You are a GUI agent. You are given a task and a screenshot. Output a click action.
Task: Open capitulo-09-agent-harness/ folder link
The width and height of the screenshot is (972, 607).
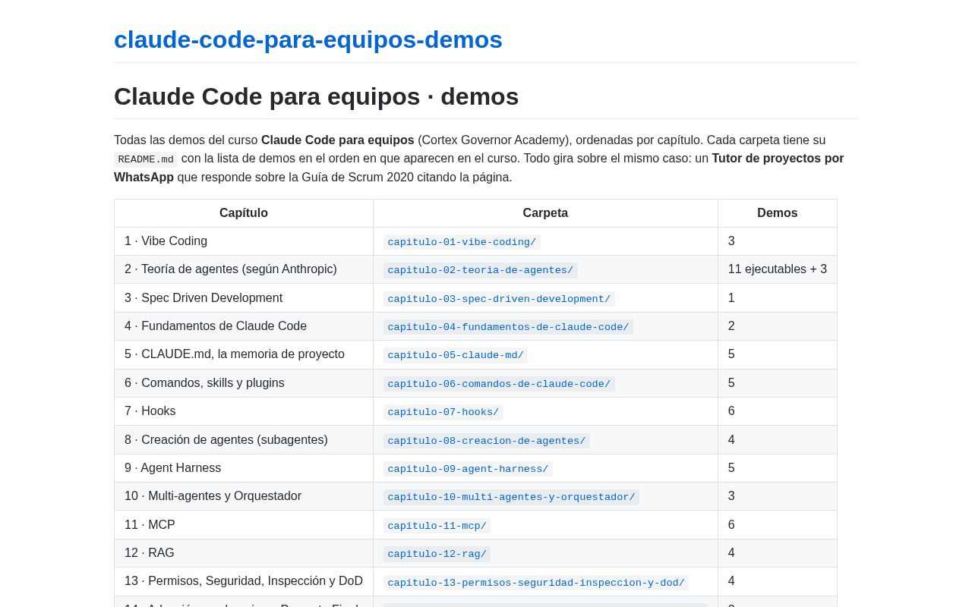point(468,469)
